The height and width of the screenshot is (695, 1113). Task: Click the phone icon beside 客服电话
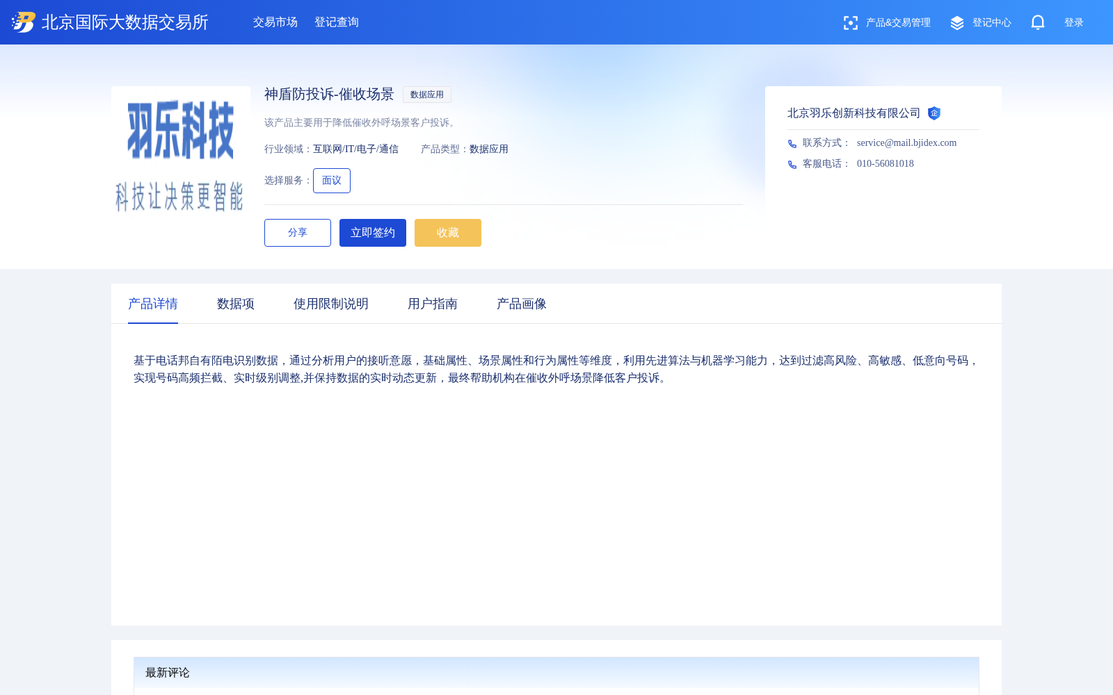(x=792, y=164)
